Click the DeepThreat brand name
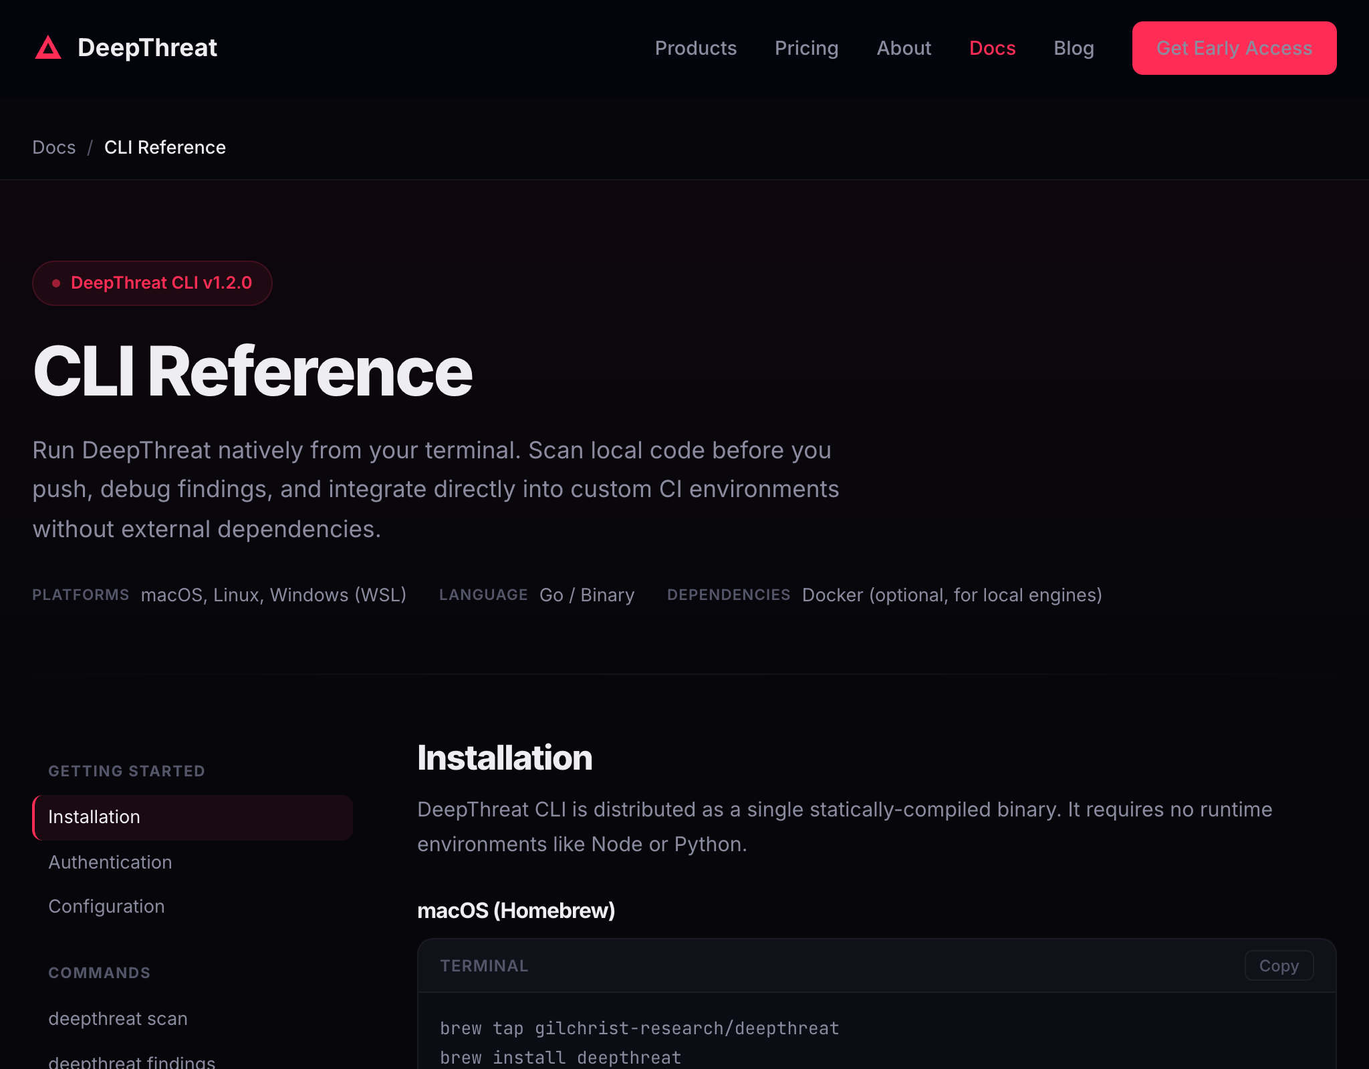The image size is (1369, 1069). pos(147,48)
